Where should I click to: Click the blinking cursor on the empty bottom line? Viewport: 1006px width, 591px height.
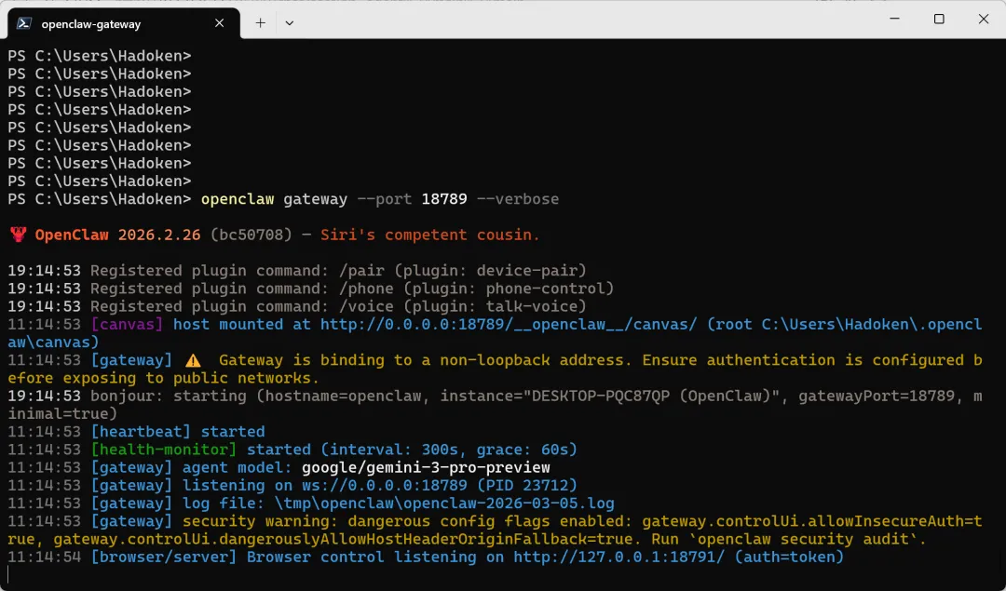coord(8,574)
